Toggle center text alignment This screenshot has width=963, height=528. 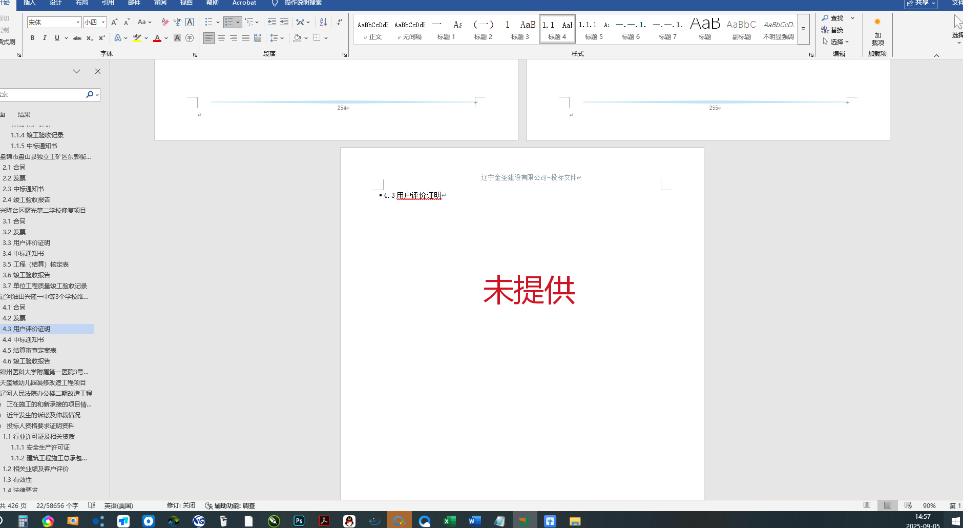(x=221, y=38)
